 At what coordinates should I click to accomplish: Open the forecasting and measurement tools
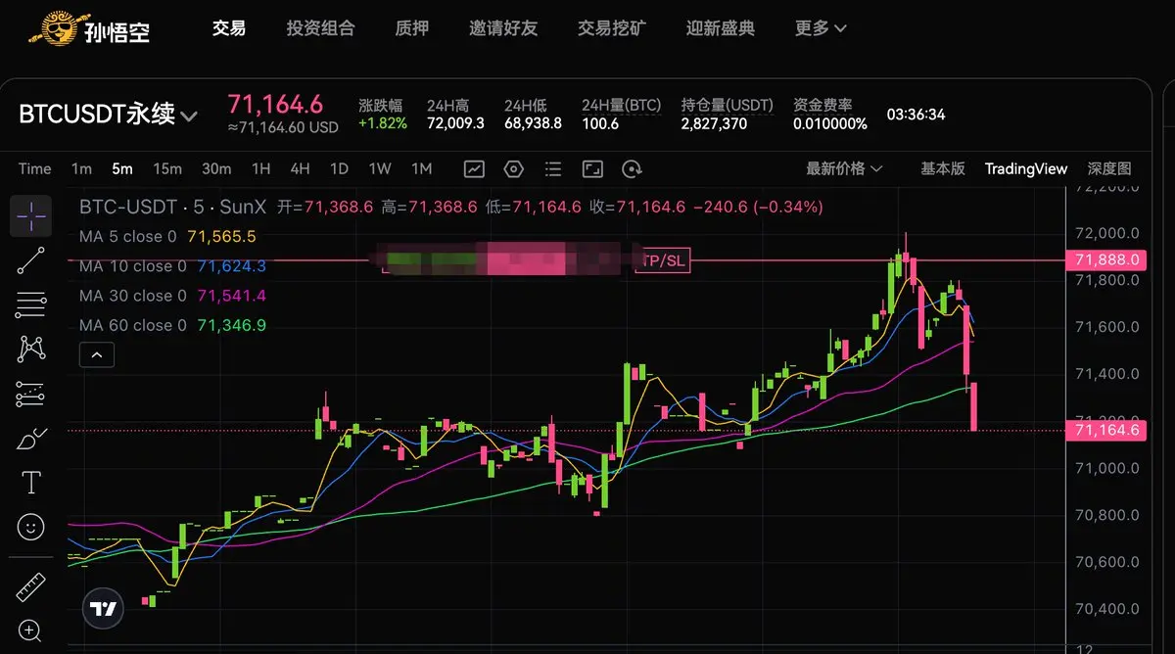(31, 395)
